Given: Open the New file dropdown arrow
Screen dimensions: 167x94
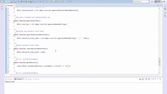Looking at the screenshot, I should tap(4, 2).
